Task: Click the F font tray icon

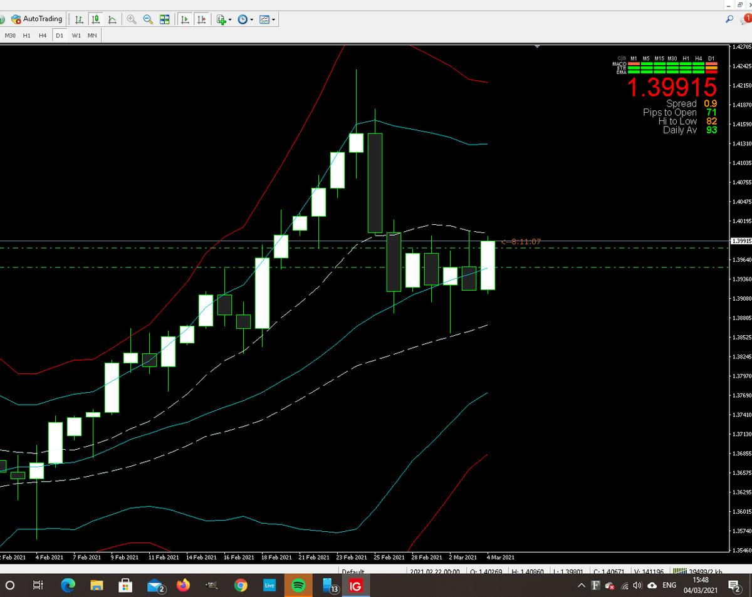Action: click(x=595, y=586)
